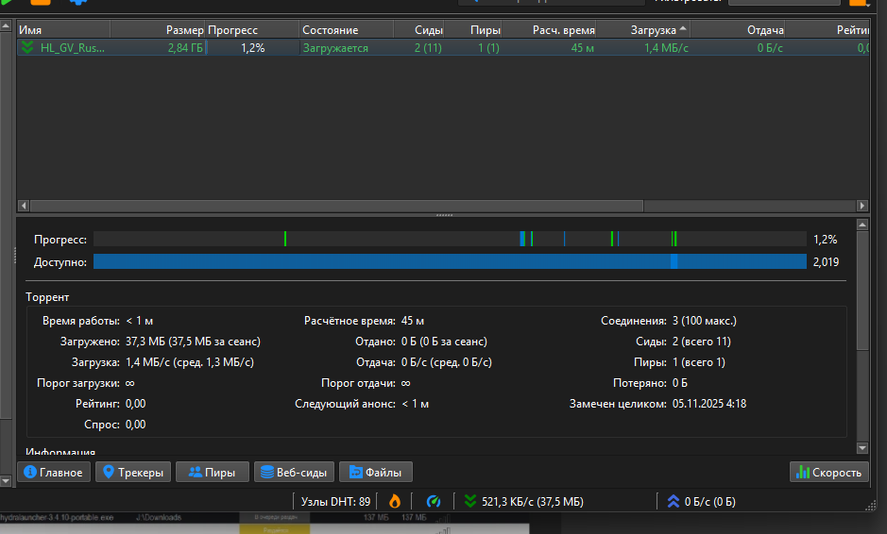887x534 pixels.
Task: Click the firewall flame icon in status bar
Action: click(x=395, y=501)
